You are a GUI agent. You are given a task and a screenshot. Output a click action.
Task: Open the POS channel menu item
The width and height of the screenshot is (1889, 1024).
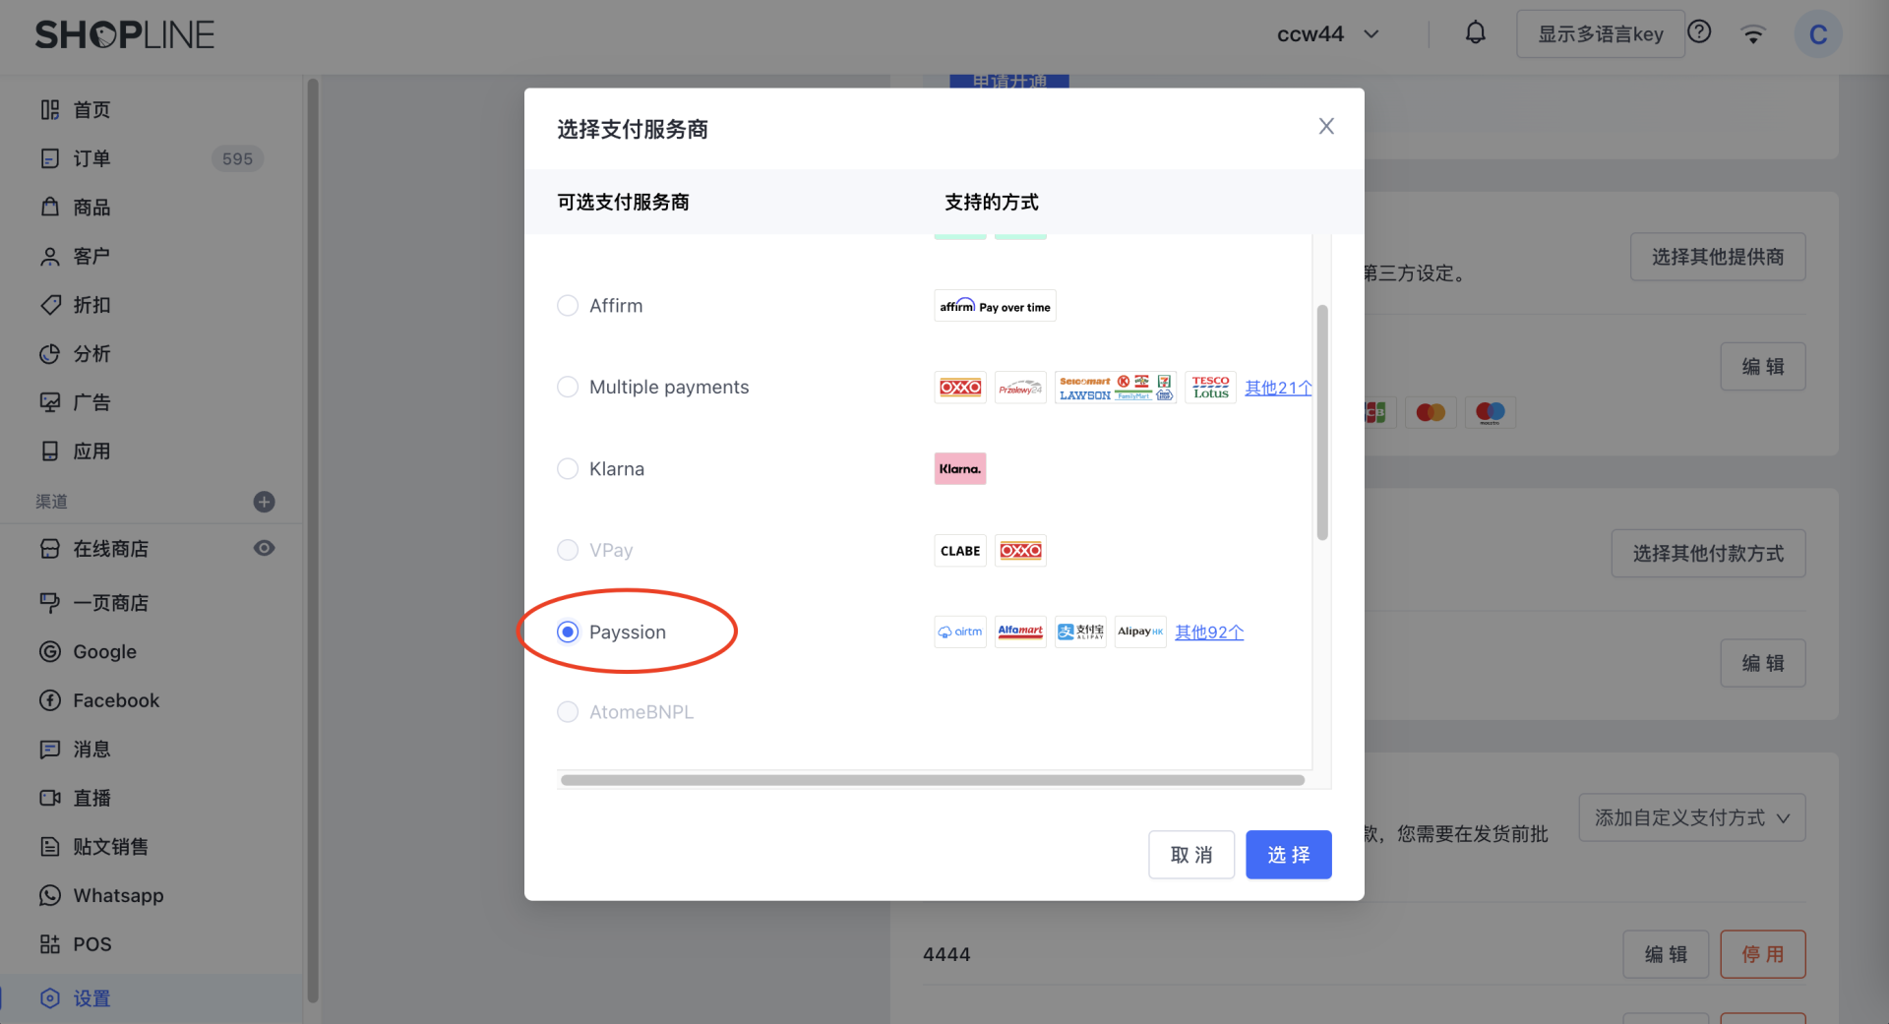click(x=91, y=943)
